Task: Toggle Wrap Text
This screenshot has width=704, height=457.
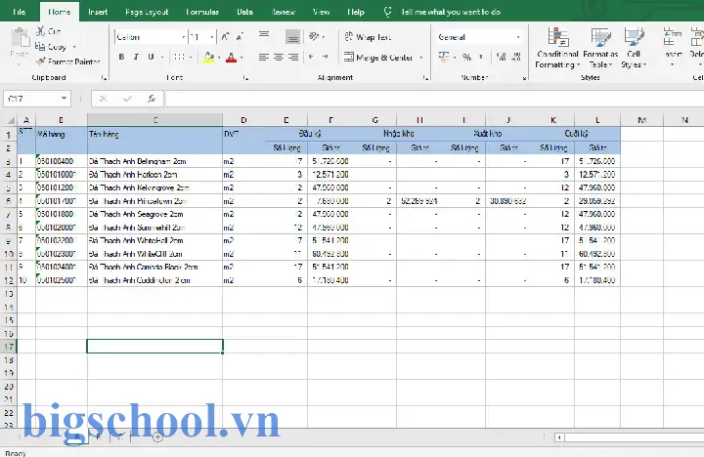Action: [368, 37]
